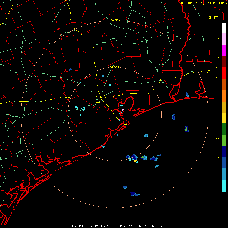Viewport: 228px width, 228px height.
Task: Click the white color swatch in the tops legend
Action: tap(224, 28)
